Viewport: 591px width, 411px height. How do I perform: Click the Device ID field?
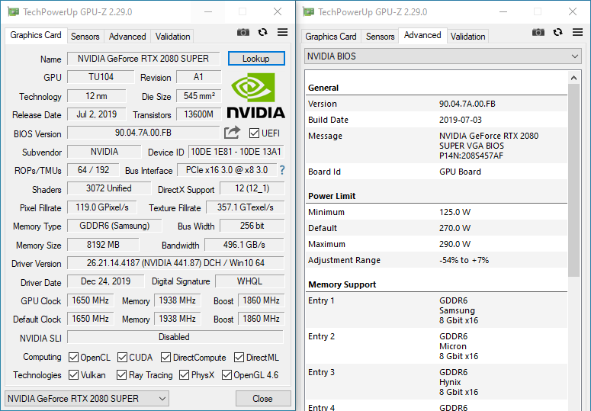click(236, 152)
